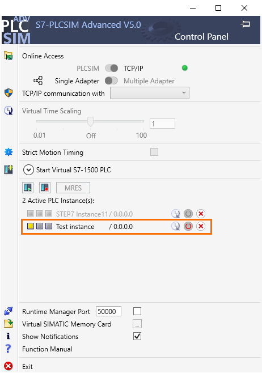Maximize the PLCSIM Advanced window
The width and height of the screenshot is (262, 373).
[x=218, y=8]
